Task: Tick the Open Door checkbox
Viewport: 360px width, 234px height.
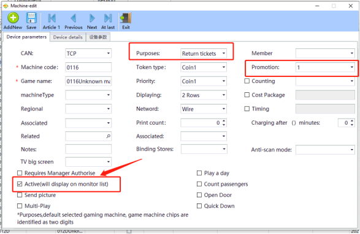Action: (199, 195)
